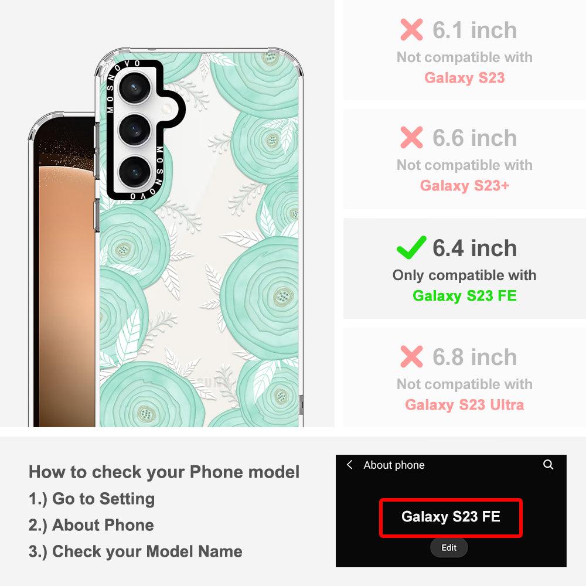Click the 6.4 inch size text
This screenshot has width=586, height=586.
pos(475,248)
